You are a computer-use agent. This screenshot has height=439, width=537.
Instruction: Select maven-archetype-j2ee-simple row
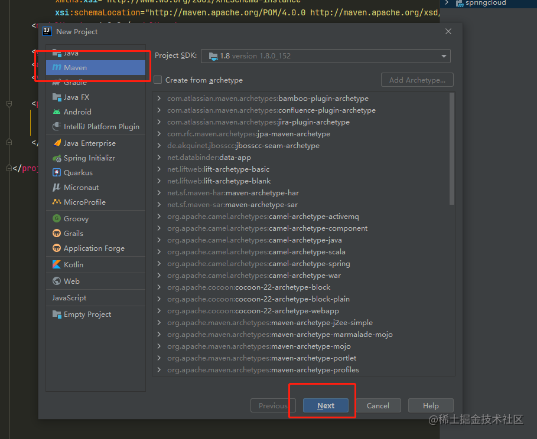click(x=301, y=323)
